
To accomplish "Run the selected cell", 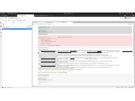I will [43, 24].
